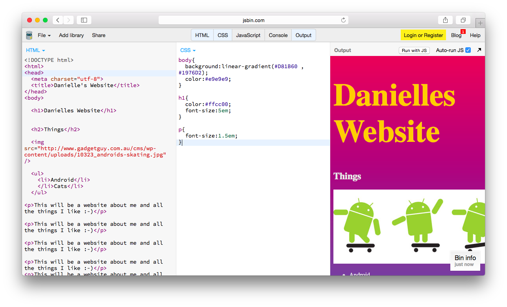Expand the CSS panel language dropdown
Screen dimensions: 507x307
(188, 50)
